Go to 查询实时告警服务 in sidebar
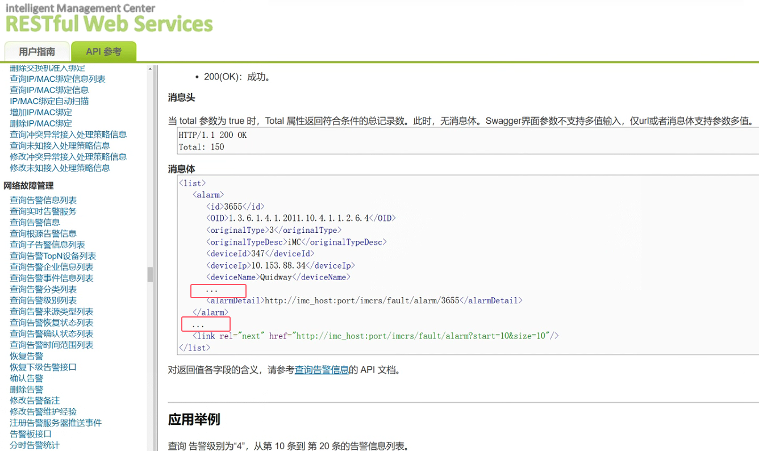759x451 pixels. click(x=43, y=211)
